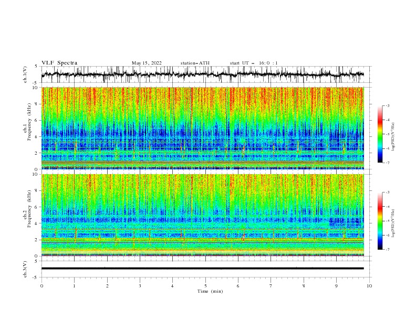The image size is (416, 321).
Task: Click tick label "5" on the Time axis
Action: (205, 286)
